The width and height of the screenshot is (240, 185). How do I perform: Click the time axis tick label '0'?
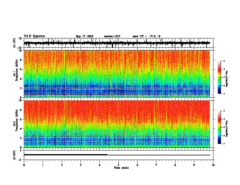24,165
